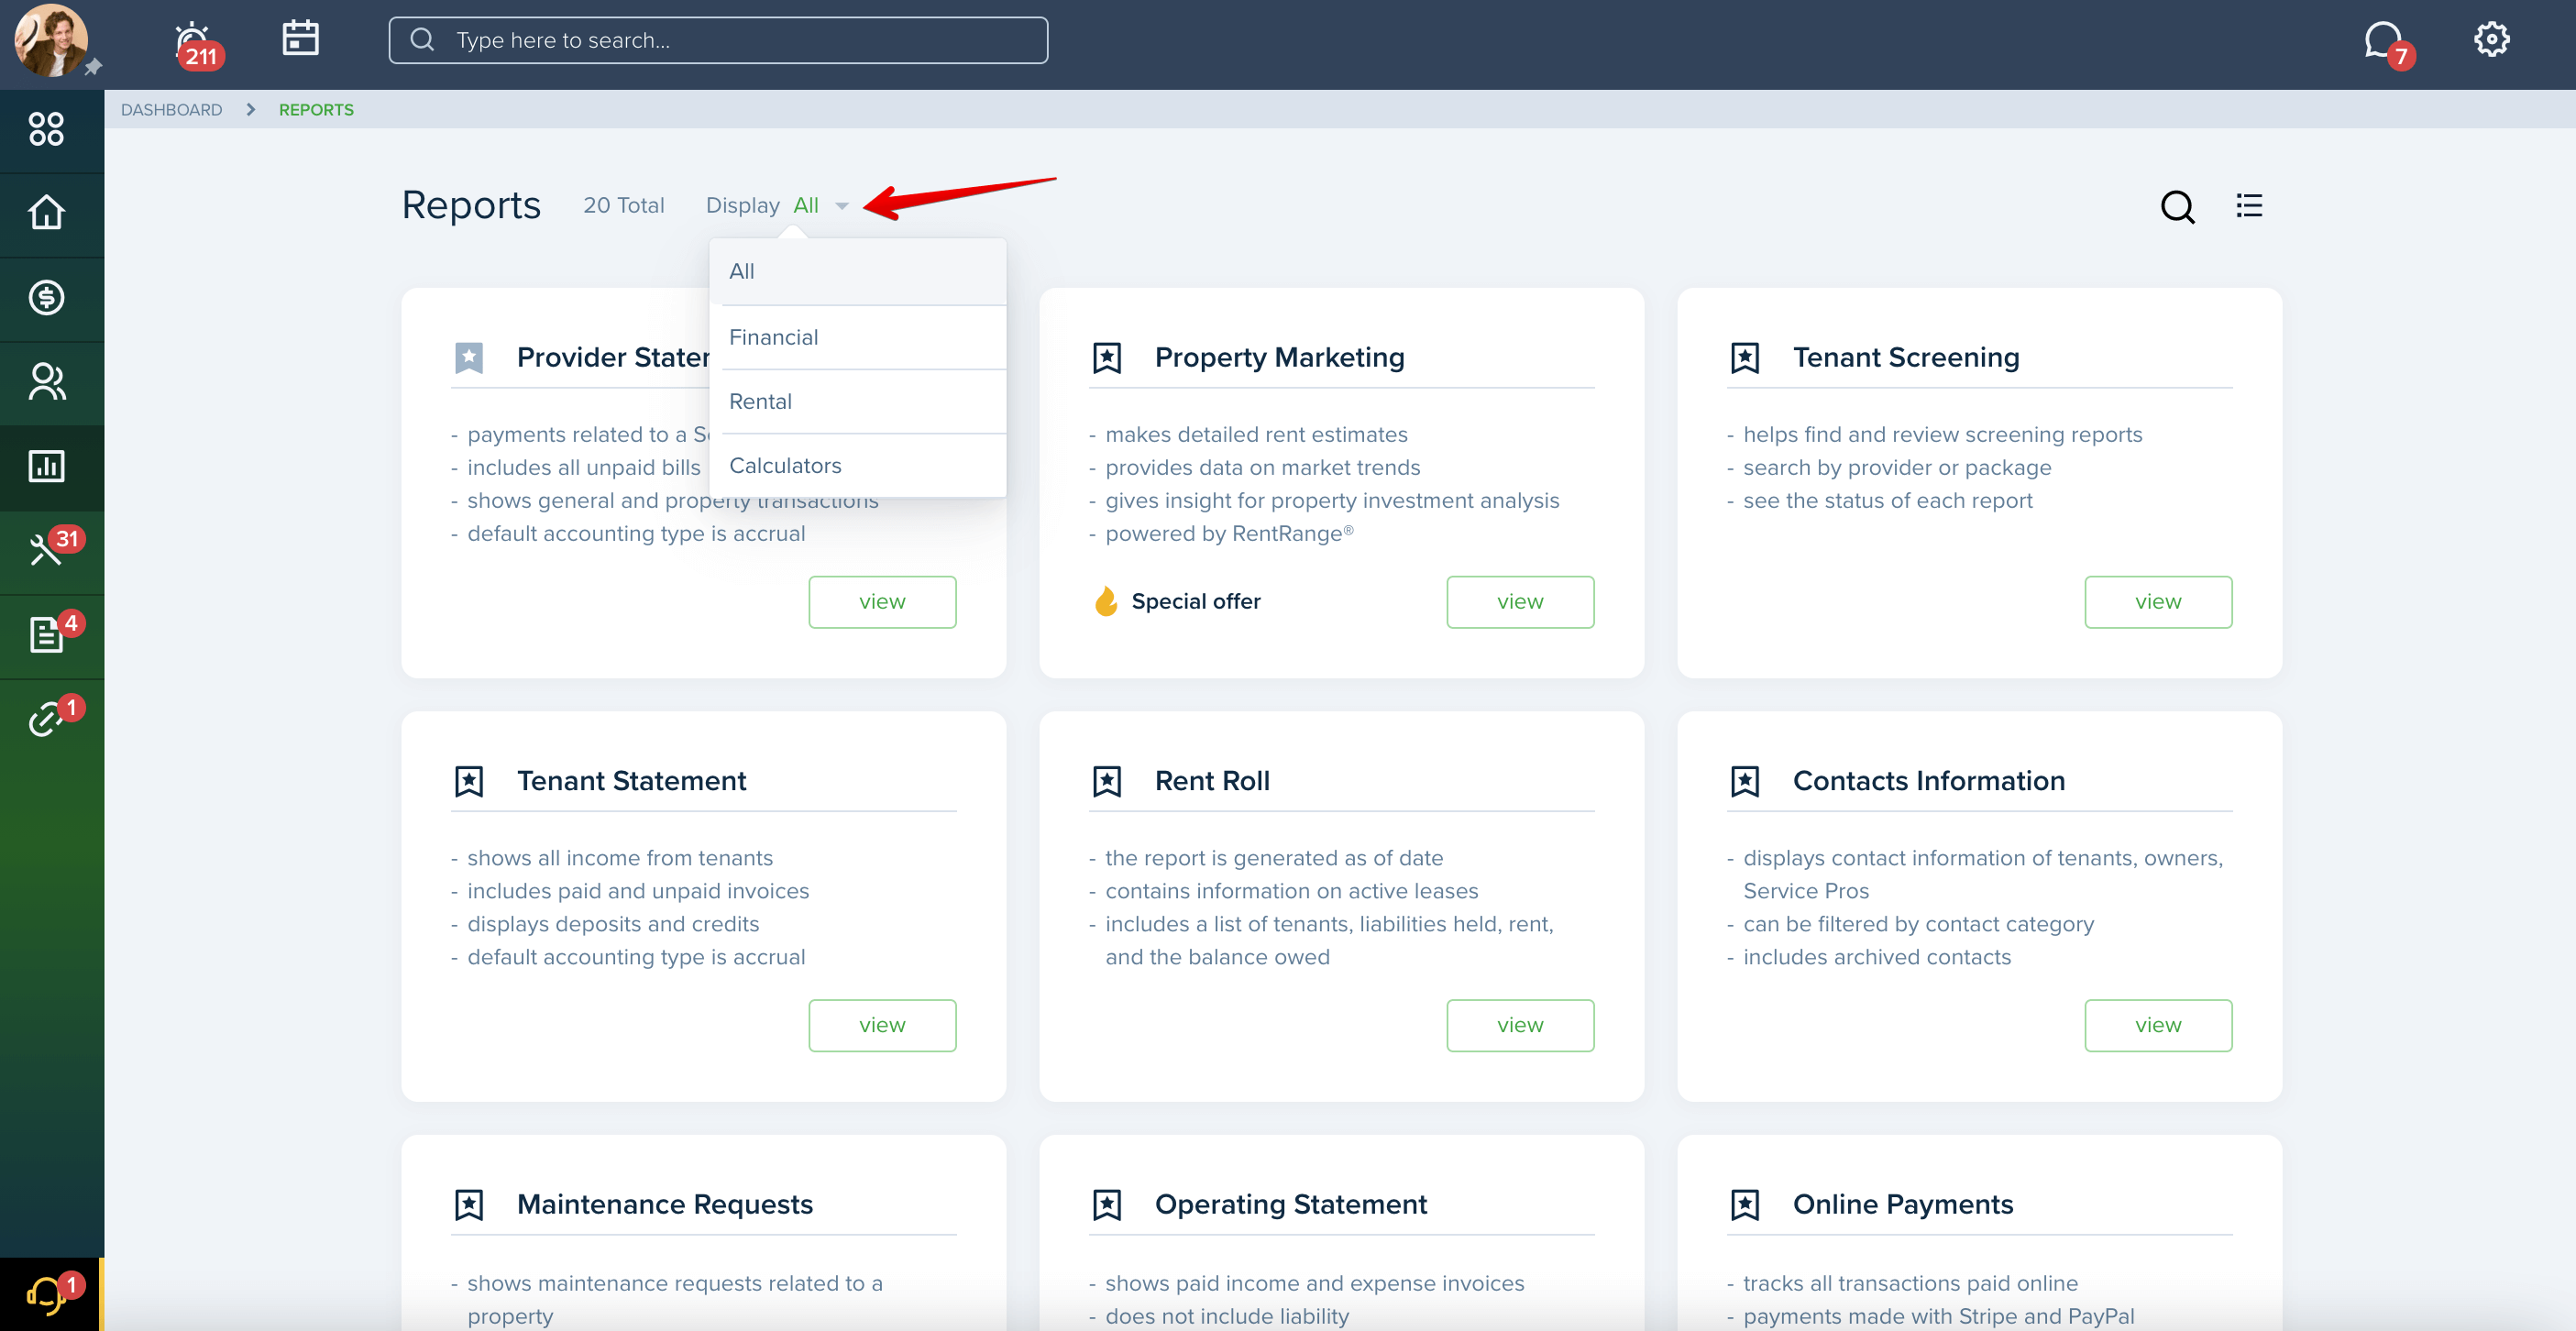Open the properties home icon in sidebar
This screenshot has height=1331, width=2576.
point(46,213)
